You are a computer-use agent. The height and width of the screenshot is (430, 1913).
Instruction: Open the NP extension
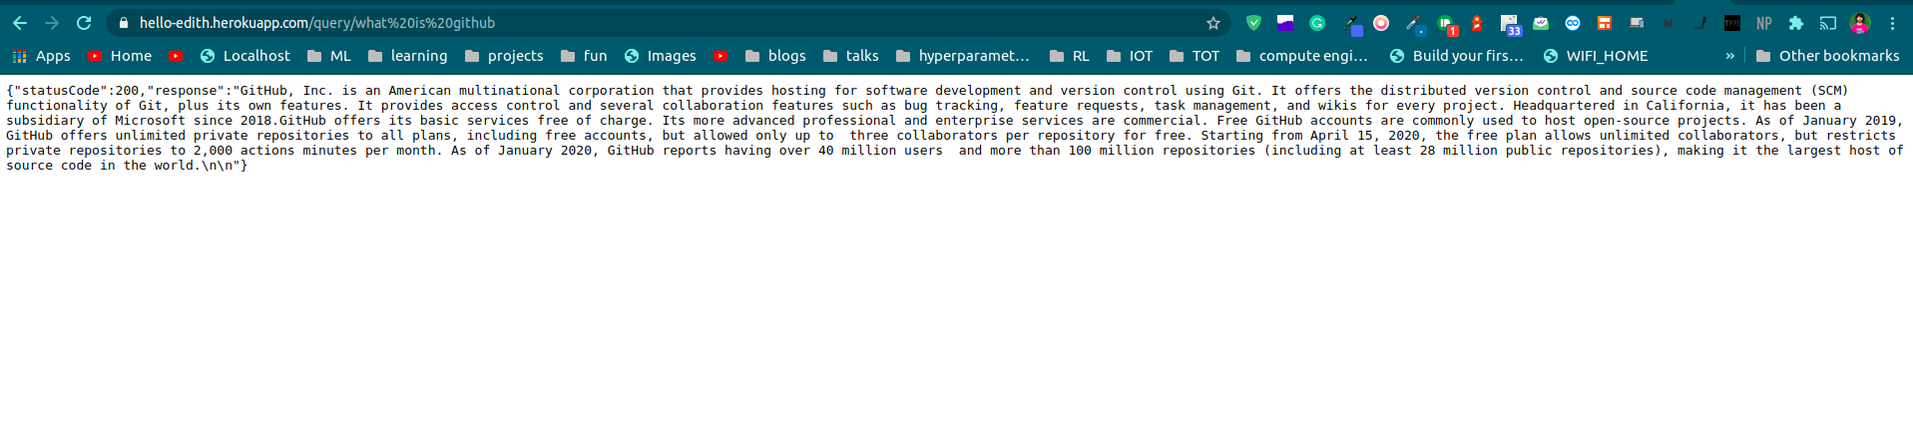[1764, 23]
